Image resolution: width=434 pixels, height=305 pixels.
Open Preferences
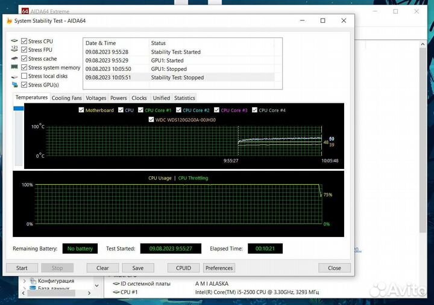point(219,268)
